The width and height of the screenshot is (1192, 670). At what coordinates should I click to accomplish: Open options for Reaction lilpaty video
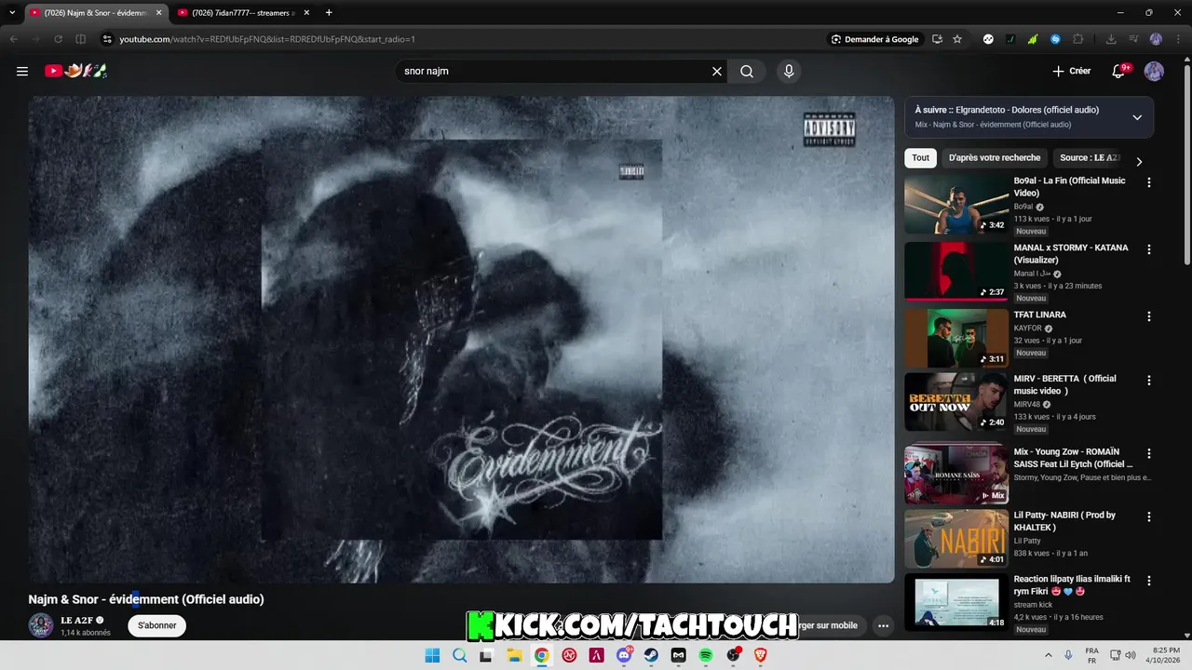pos(1148,582)
